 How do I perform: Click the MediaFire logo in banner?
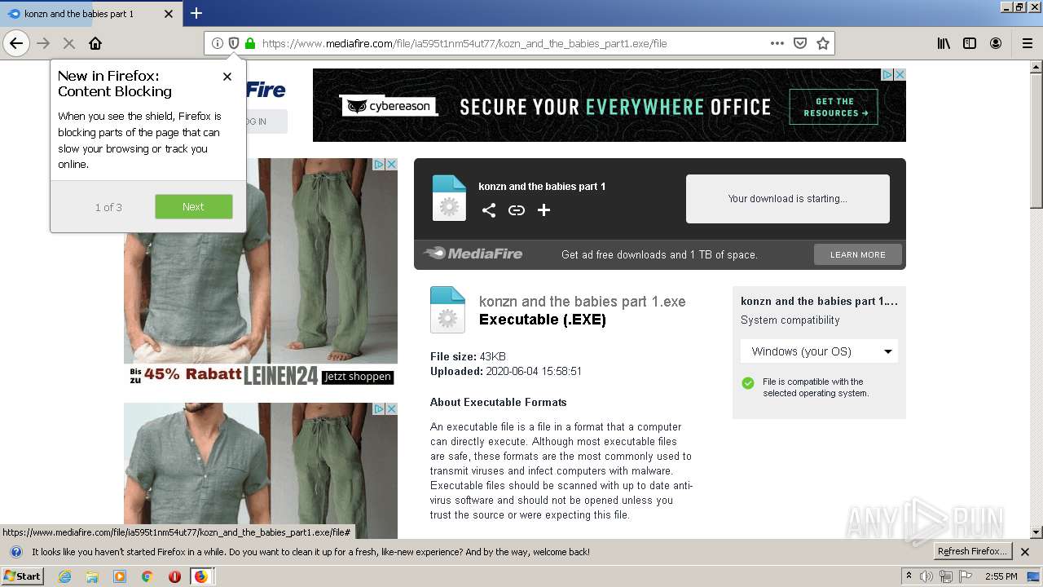point(473,254)
